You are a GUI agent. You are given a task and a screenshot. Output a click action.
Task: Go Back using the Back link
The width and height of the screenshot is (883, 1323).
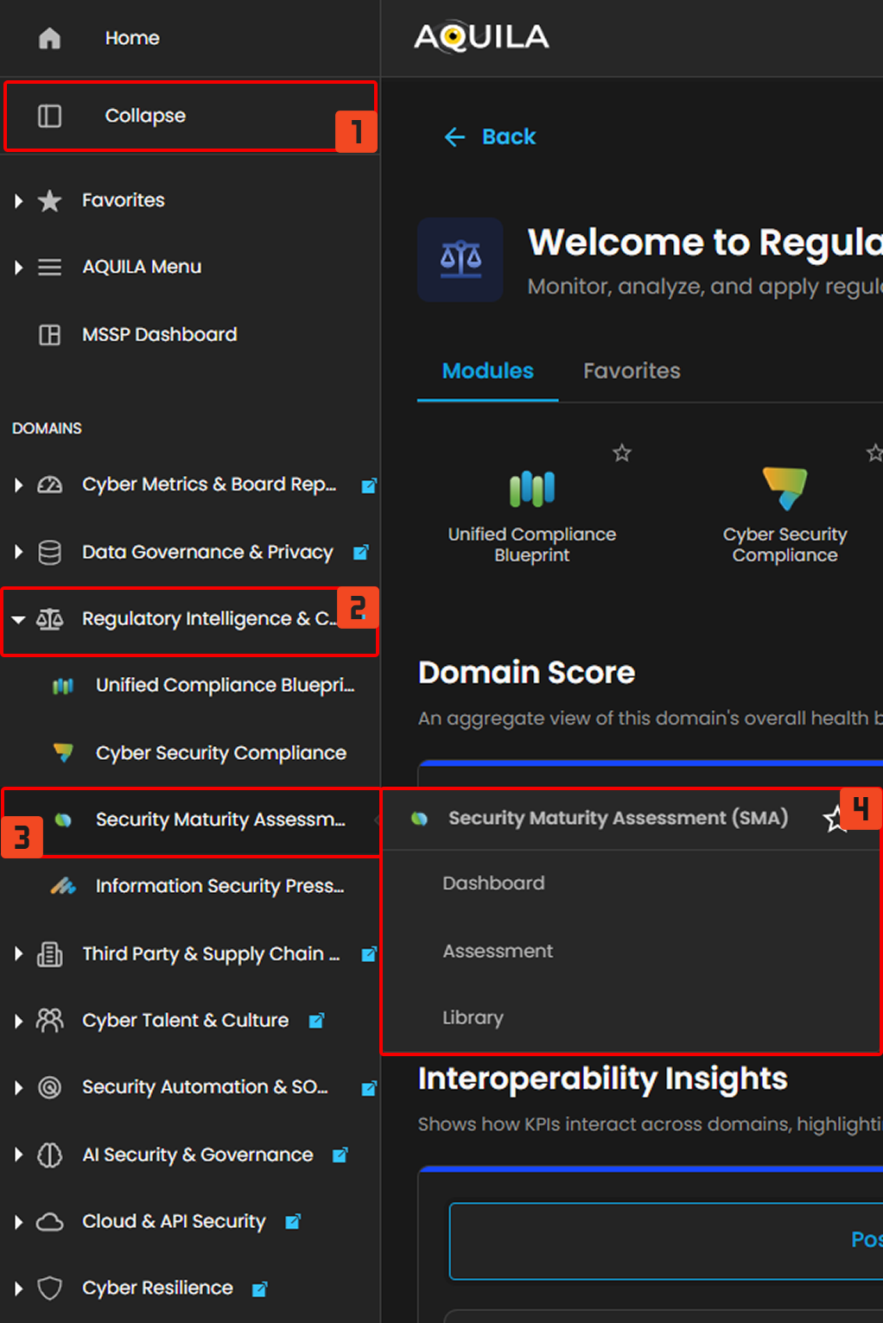coord(490,136)
